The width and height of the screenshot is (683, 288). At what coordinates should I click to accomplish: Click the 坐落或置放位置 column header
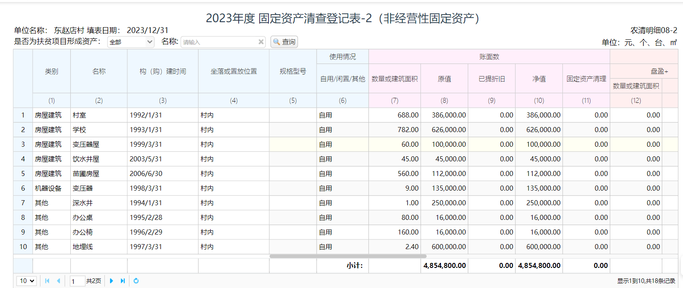point(234,71)
